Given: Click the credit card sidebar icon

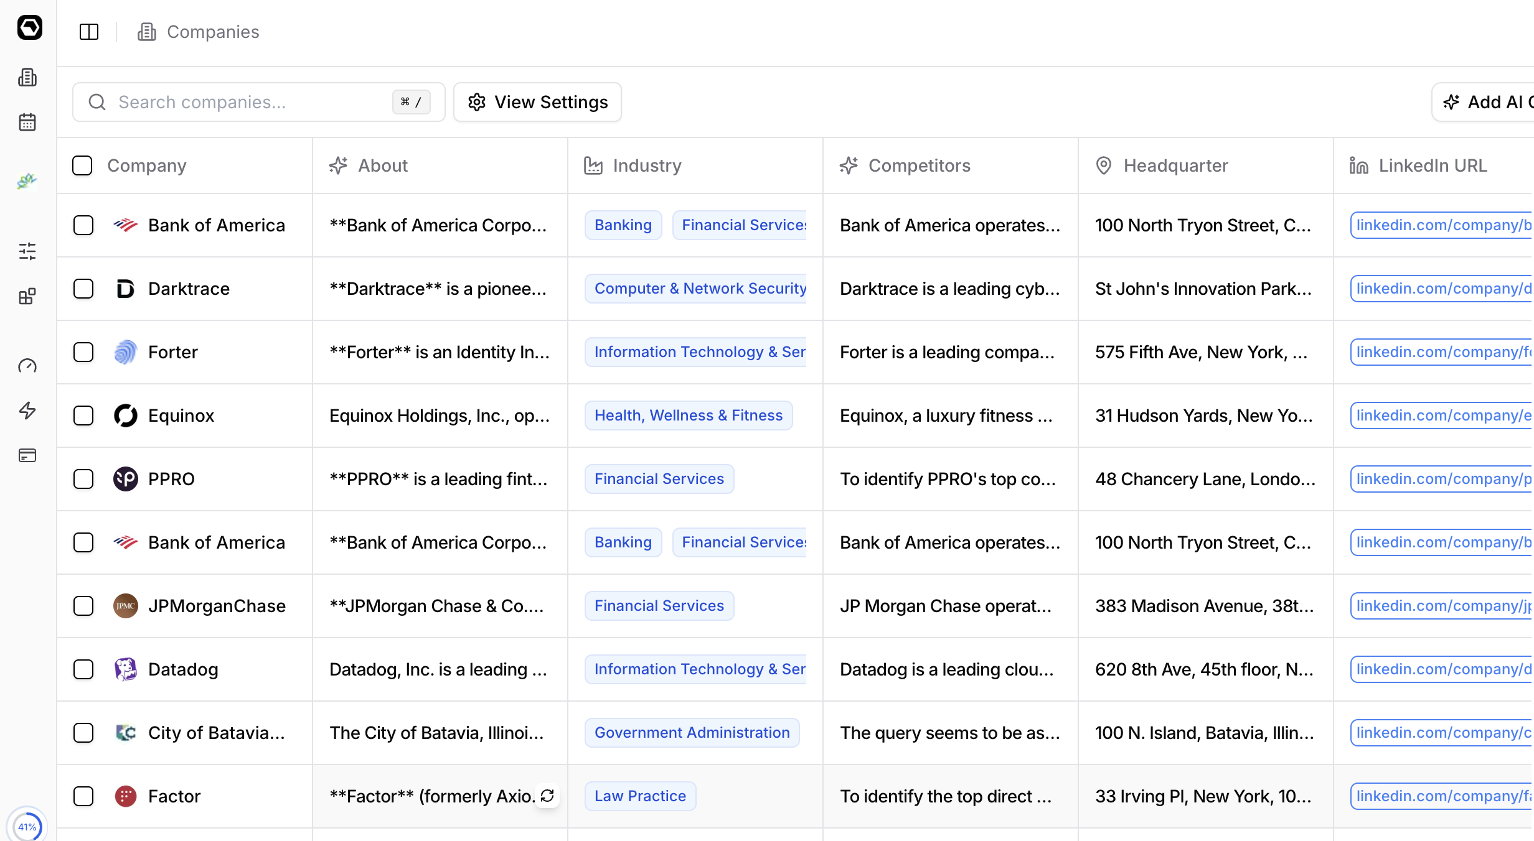Looking at the screenshot, I should (x=27, y=455).
